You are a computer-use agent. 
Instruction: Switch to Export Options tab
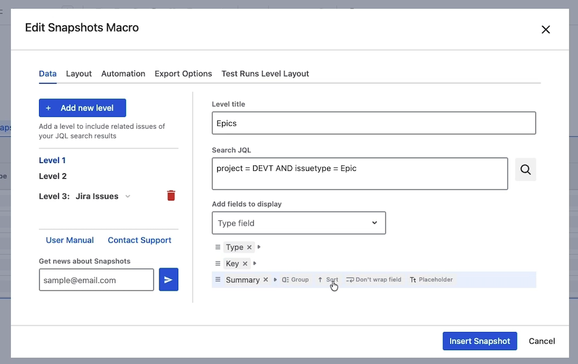[183, 74]
